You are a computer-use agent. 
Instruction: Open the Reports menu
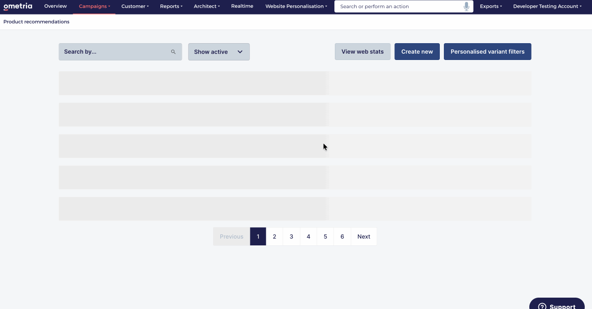coord(171,6)
